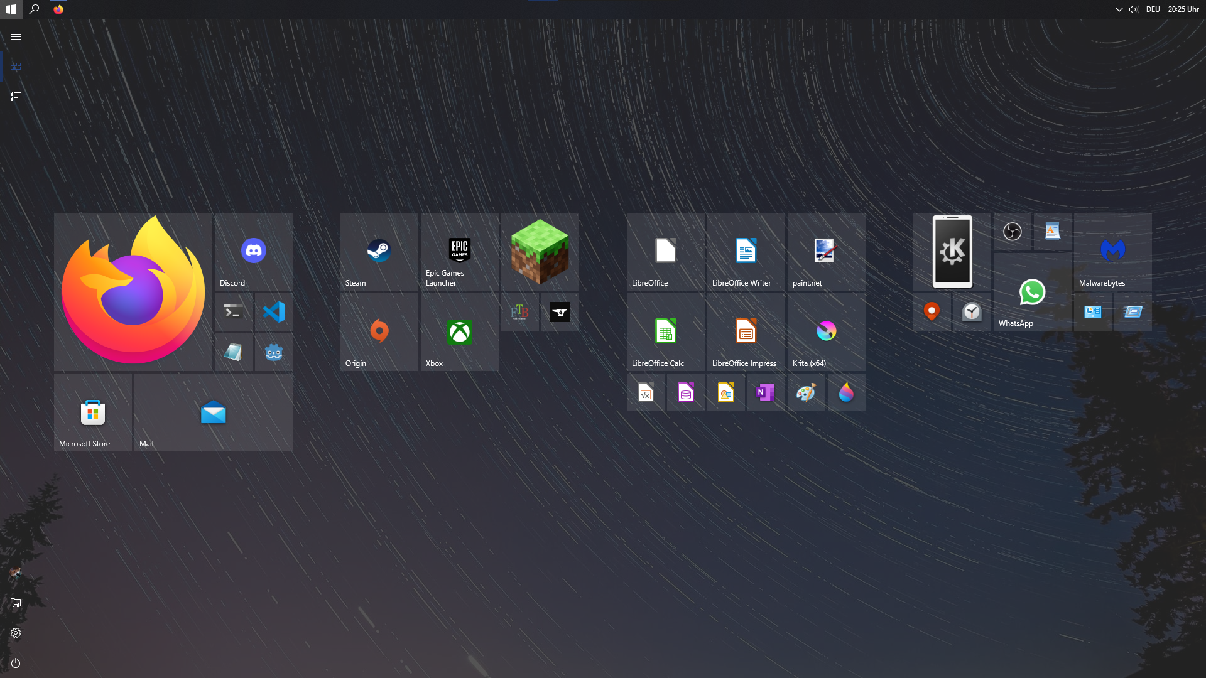Switch to the pinned tiles view
Image resolution: width=1206 pixels, height=678 pixels.
point(16,67)
